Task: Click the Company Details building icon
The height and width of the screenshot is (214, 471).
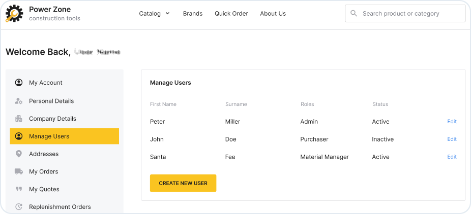Action: tap(19, 119)
